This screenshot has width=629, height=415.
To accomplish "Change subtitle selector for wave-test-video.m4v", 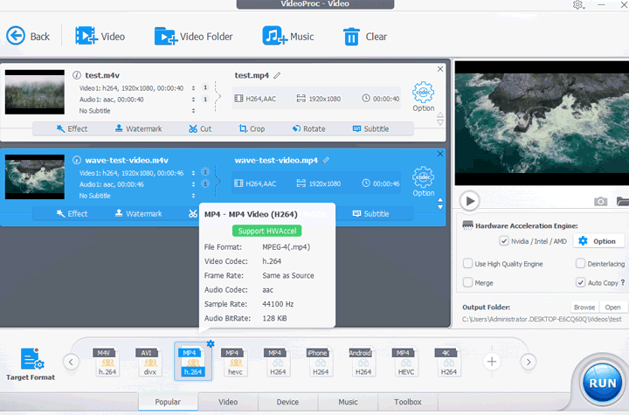I will (x=193, y=196).
